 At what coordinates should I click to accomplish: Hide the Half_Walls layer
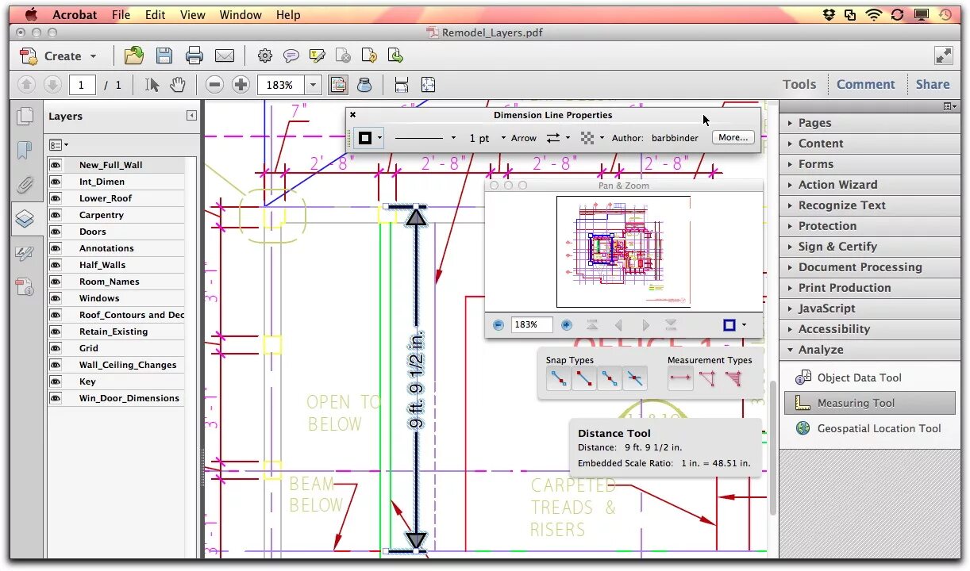point(56,265)
